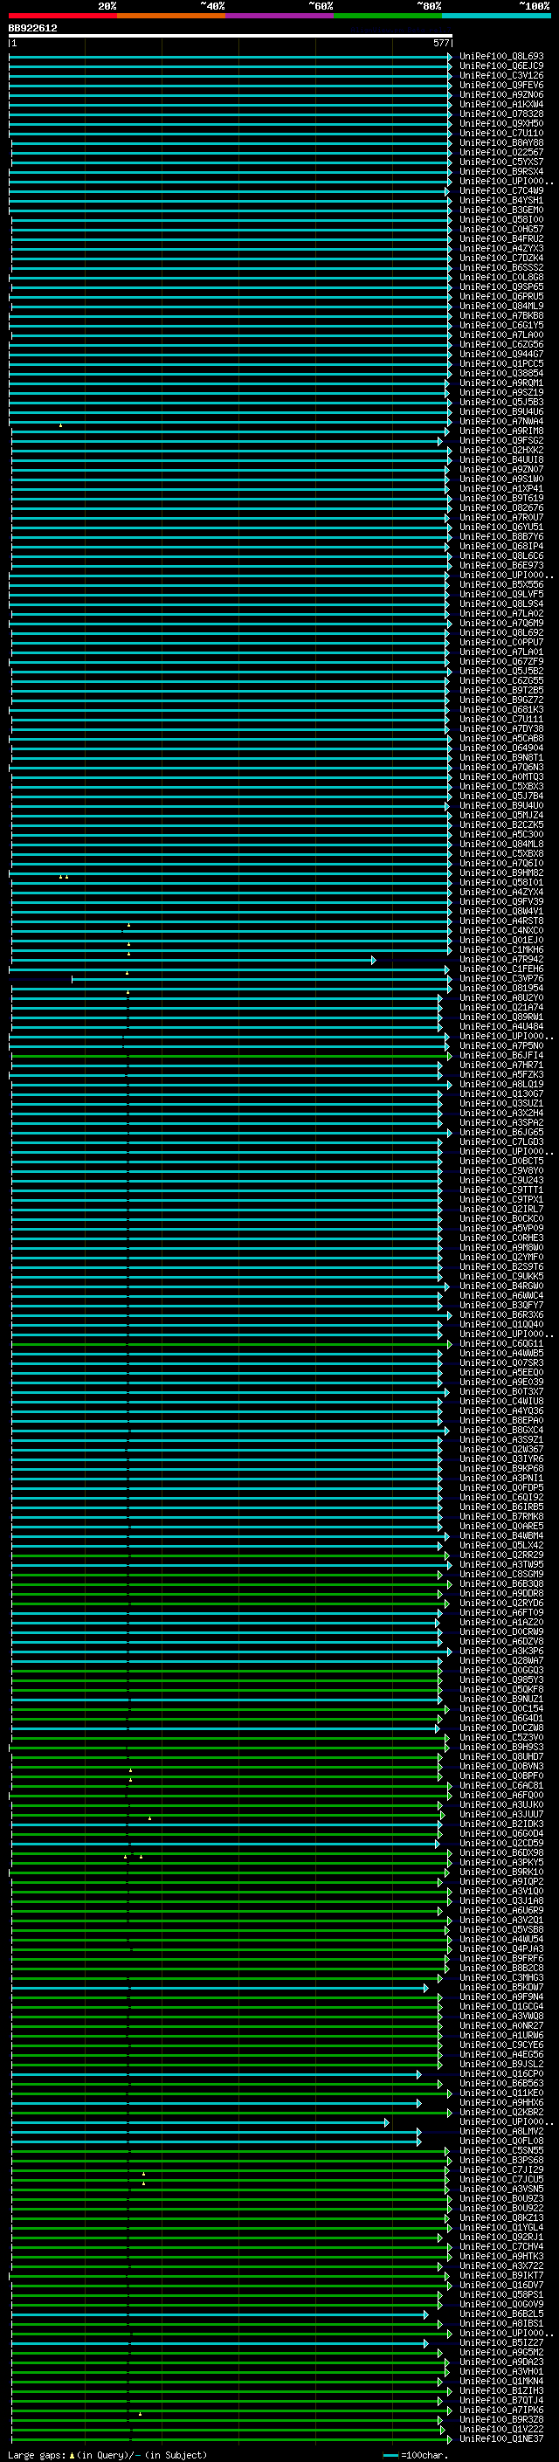The height and width of the screenshot is (2462, 559).
Task: Select the UniRef100_B6JFI4 label
Action: [501, 1055]
